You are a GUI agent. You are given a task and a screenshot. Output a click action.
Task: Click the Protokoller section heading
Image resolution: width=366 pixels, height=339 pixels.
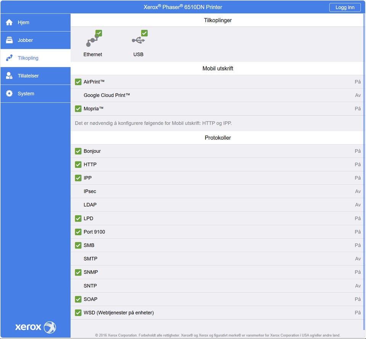click(218, 138)
